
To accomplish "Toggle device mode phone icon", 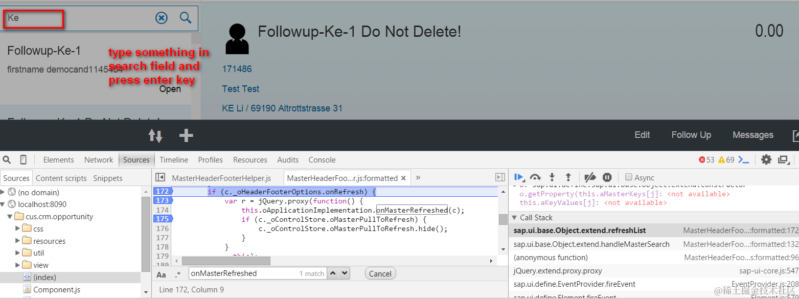I will pyautogui.click(x=23, y=159).
